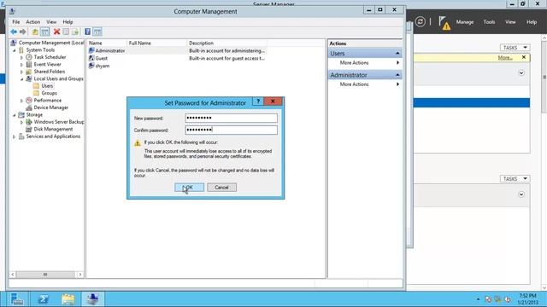Click the More... link in Server Manager
The height and width of the screenshot is (307, 547).
click(x=505, y=57)
